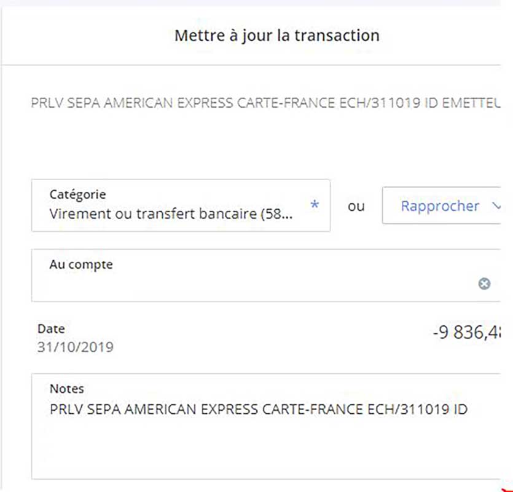Click the Notes label
513x492 pixels.
coord(67,389)
